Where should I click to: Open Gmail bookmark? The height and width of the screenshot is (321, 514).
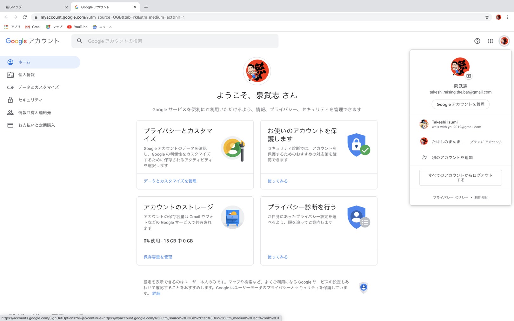click(x=33, y=27)
